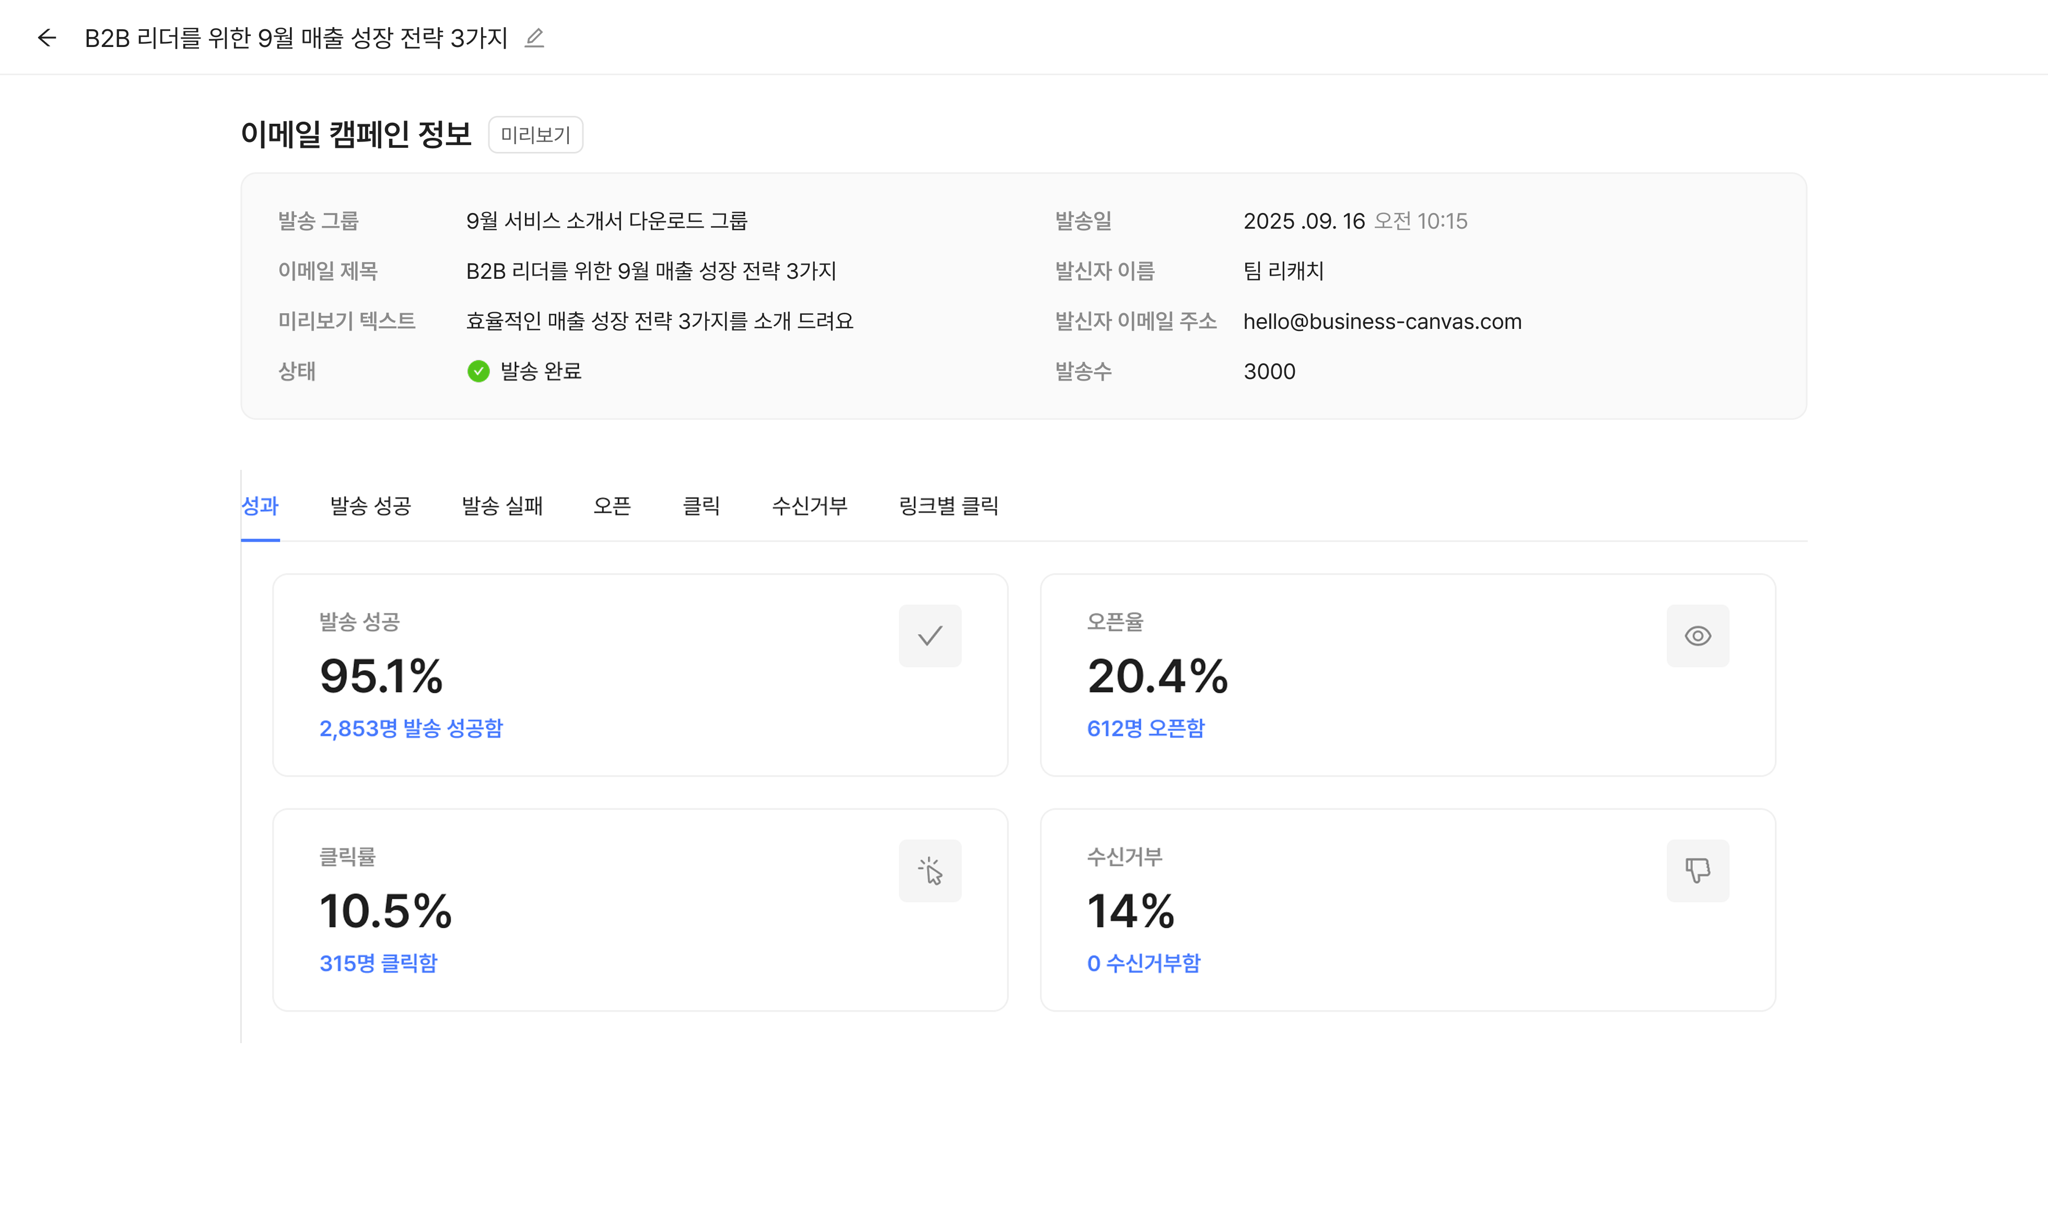Select the 오픈 tab

click(x=612, y=506)
